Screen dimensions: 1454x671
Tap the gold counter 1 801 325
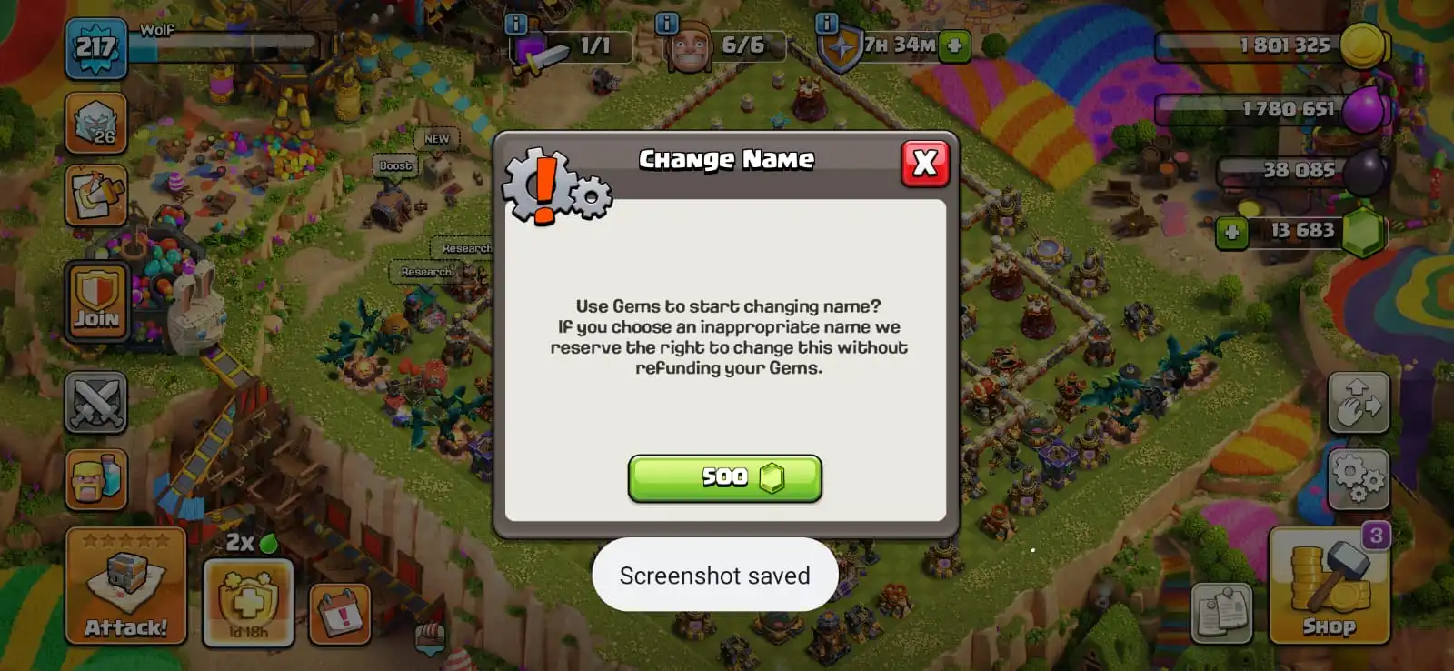click(x=1270, y=45)
